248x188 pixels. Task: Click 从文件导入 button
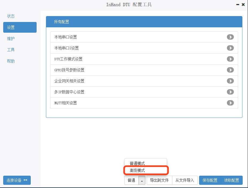pyautogui.click(x=185, y=181)
